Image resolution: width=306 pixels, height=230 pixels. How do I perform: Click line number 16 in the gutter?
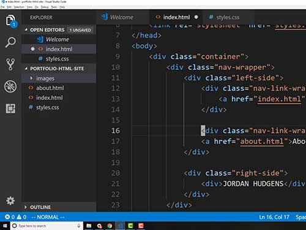(x=116, y=131)
